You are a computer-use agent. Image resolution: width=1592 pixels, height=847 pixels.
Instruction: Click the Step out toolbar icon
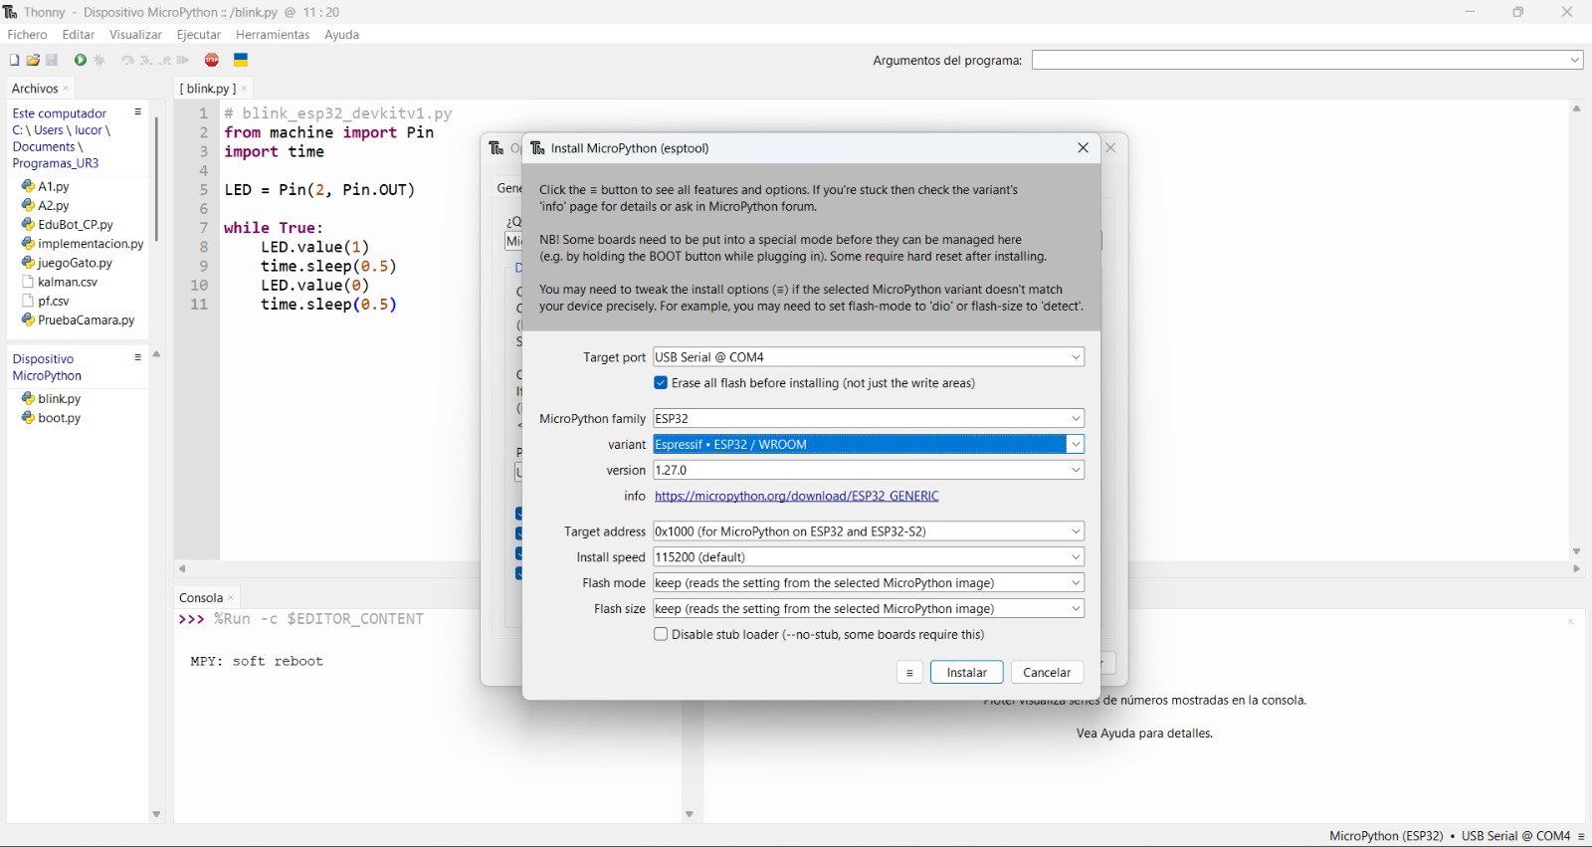pyautogui.click(x=165, y=61)
